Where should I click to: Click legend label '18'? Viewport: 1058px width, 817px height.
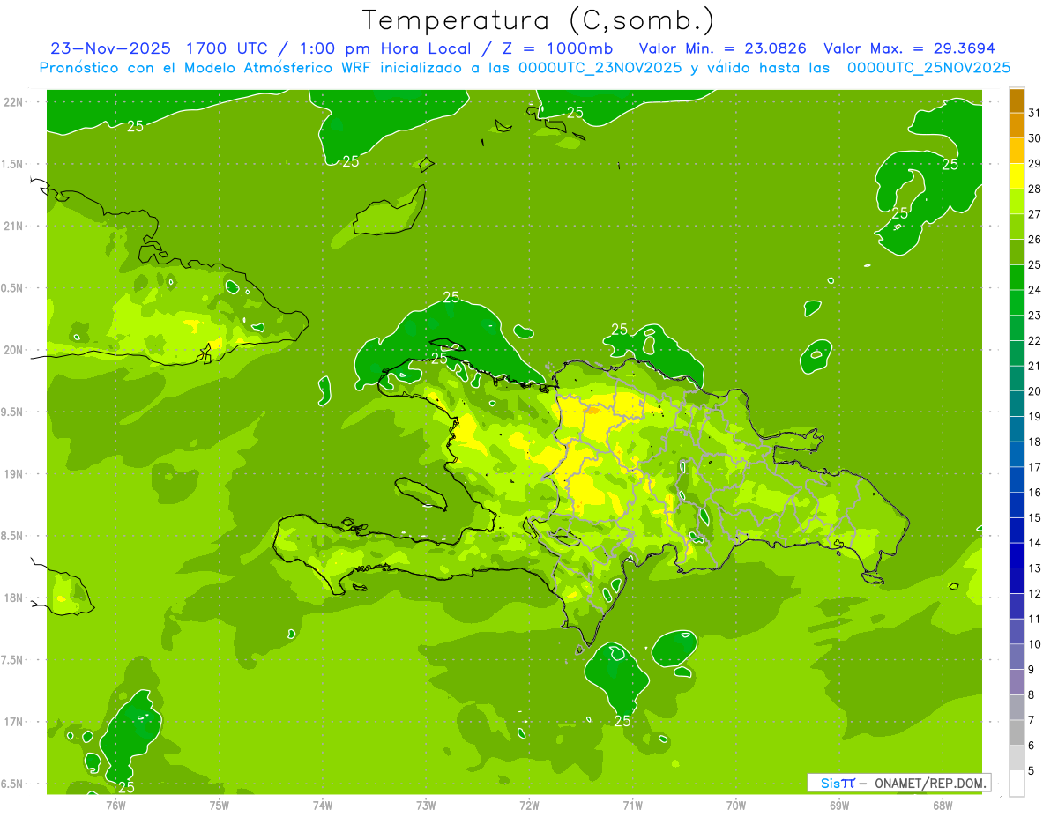point(1035,442)
